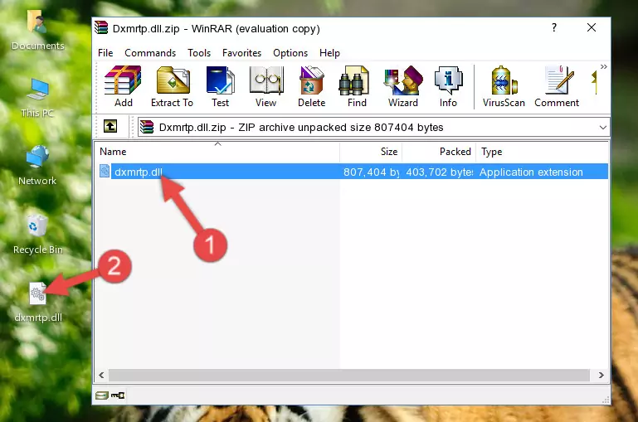Click the Application extension type cell
The height and width of the screenshot is (422, 638).
[x=531, y=172]
